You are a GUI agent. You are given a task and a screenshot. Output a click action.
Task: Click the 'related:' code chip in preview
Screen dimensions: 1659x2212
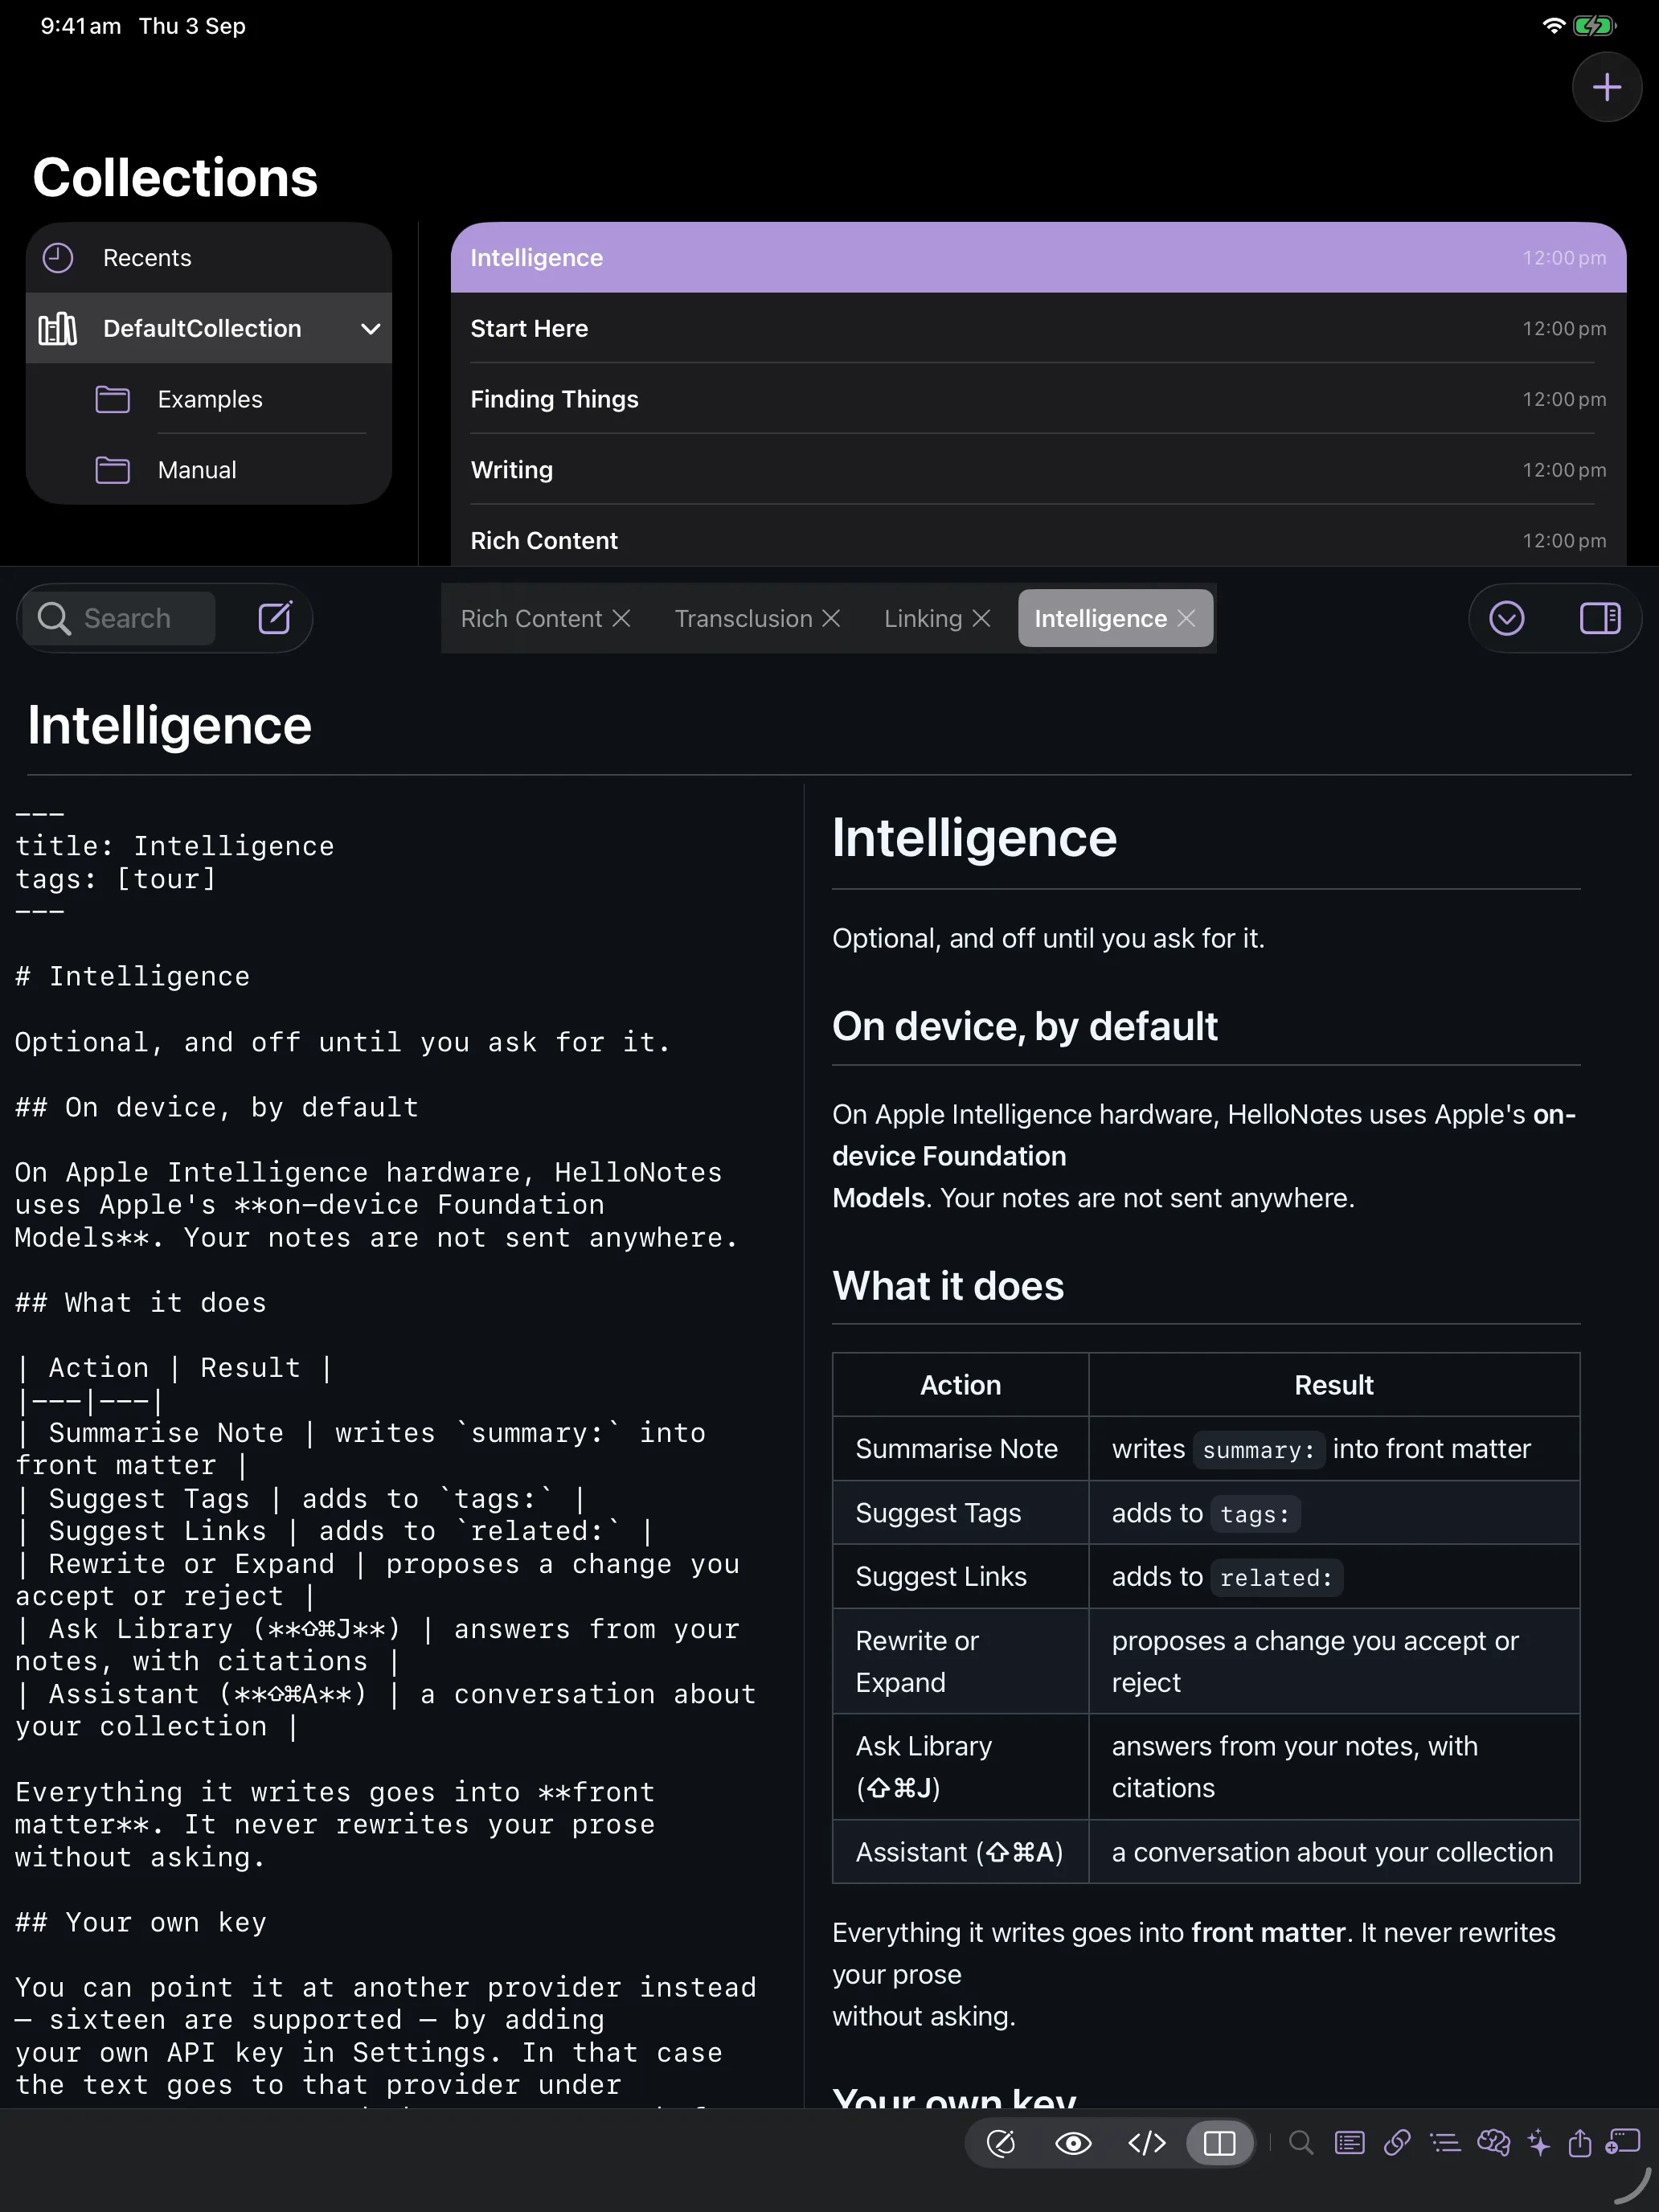click(x=1276, y=1577)
